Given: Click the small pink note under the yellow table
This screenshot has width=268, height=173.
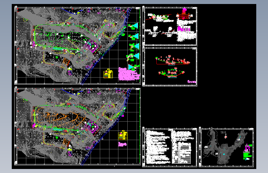Looking at the screenshot, I should [x=122, y=144].
